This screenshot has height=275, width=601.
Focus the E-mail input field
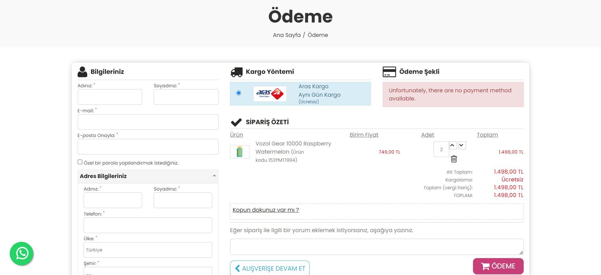(148, 122)
